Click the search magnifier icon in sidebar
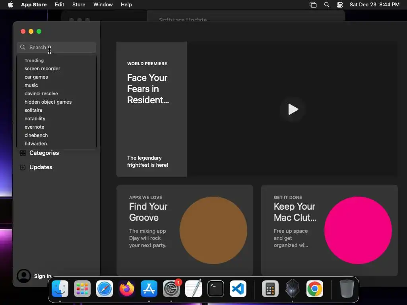 (x=23, y=47)
